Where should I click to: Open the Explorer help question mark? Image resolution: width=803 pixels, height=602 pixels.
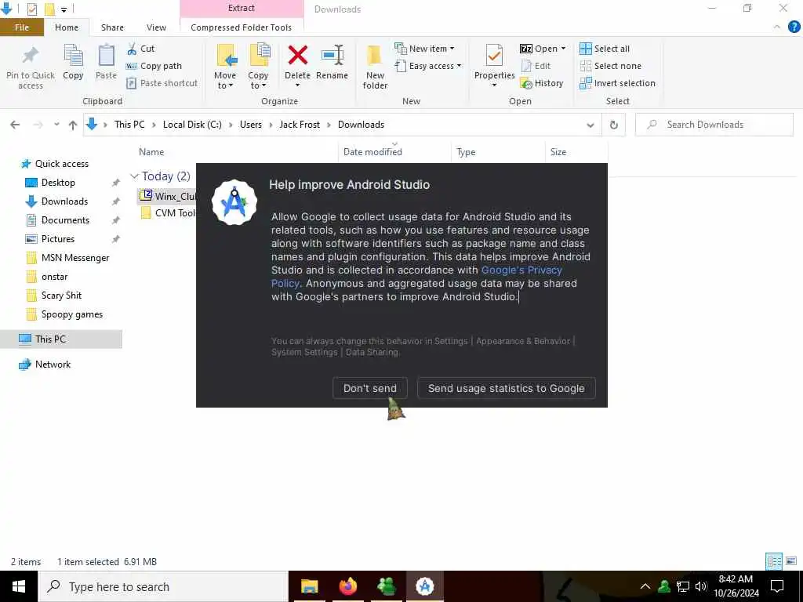tap(794, 27)
